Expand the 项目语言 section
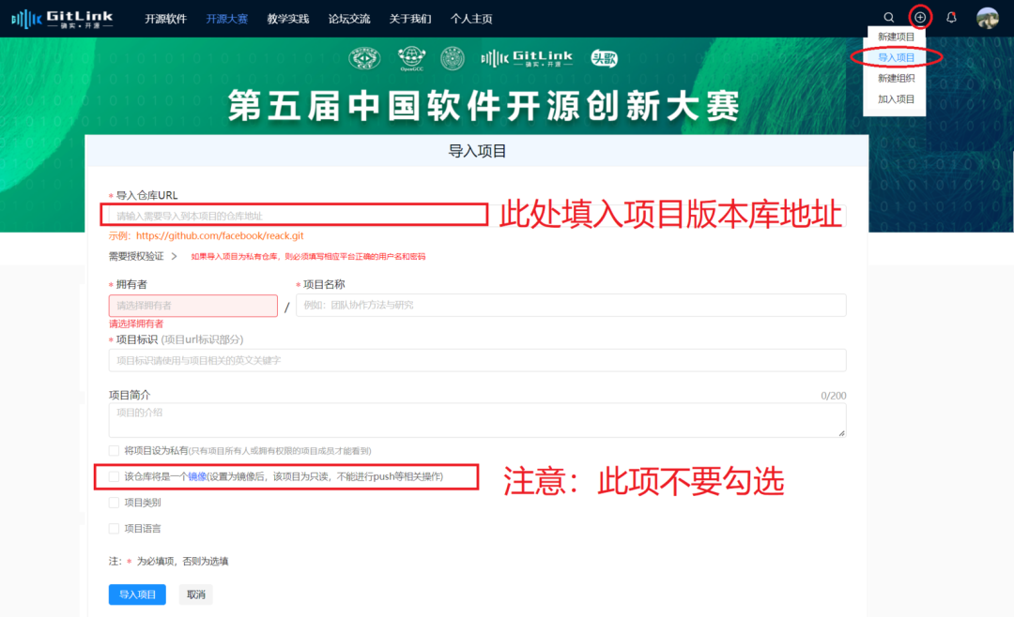 tap(113, 528)
